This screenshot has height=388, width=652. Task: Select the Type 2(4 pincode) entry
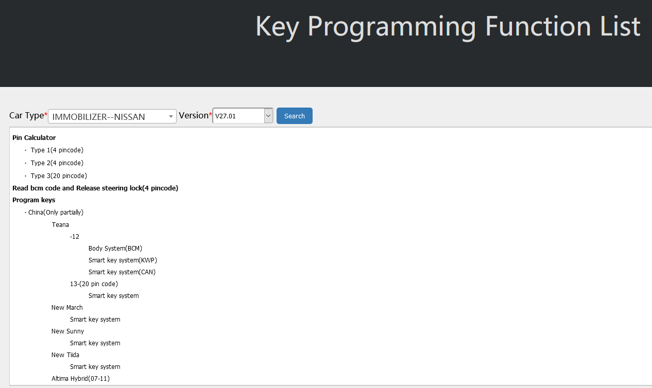(57, 163)
